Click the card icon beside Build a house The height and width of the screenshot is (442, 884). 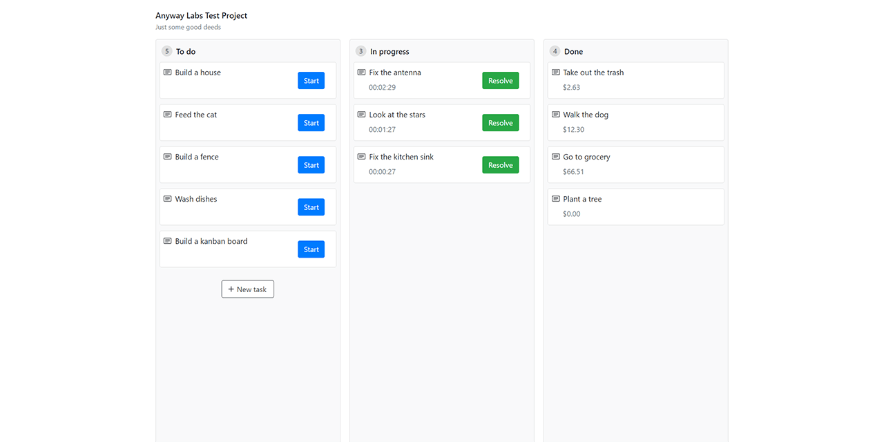click(167, 73)
